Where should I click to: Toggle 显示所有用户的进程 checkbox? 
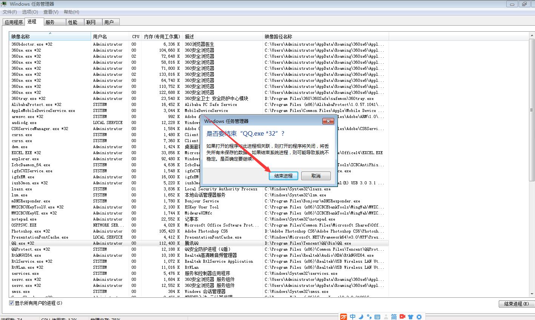coord(12,303)
